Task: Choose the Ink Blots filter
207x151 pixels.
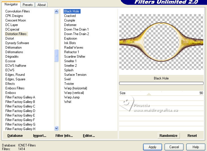Action: [70, 43]
